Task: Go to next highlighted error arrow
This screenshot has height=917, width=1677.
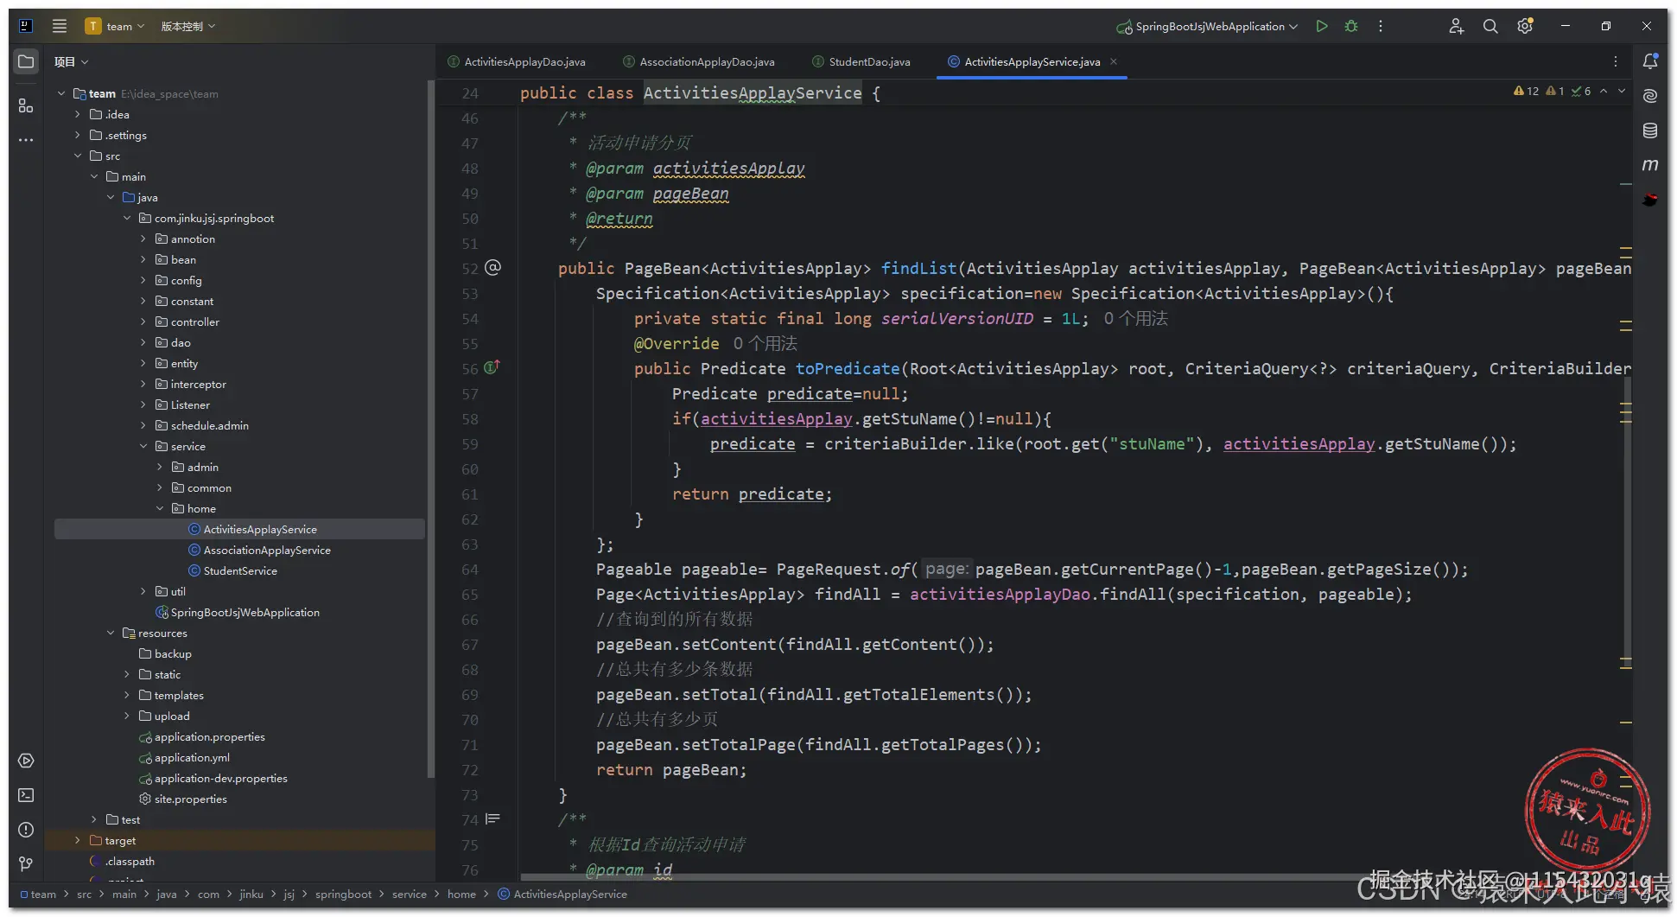Action: tap(1622, 91)
